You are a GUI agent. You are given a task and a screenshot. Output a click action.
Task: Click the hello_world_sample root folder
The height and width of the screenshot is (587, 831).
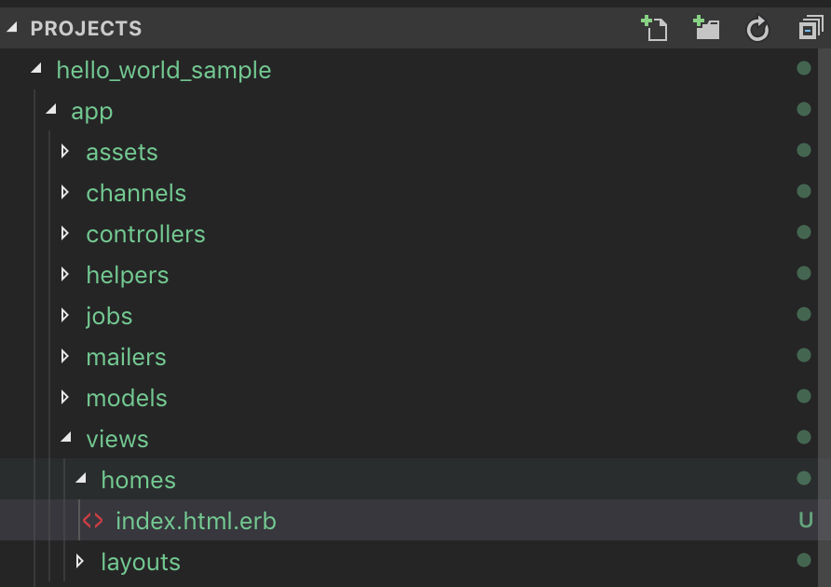[x=164, y=70]
